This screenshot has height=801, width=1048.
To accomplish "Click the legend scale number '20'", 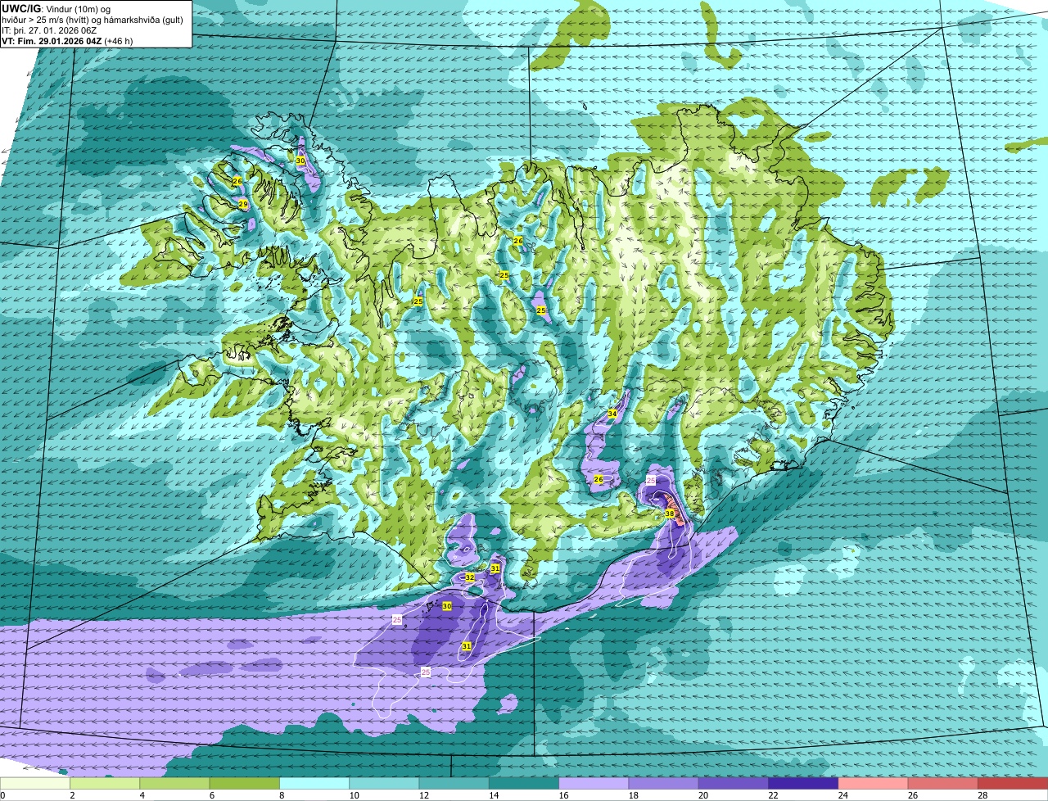I will [703, 795].
